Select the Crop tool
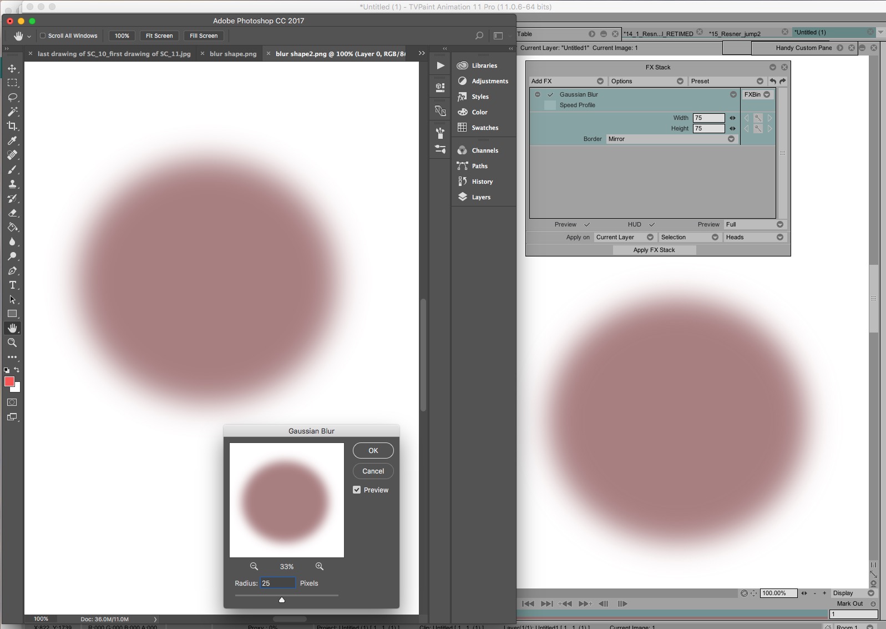 pyautogui.click(x=12, y=126)
